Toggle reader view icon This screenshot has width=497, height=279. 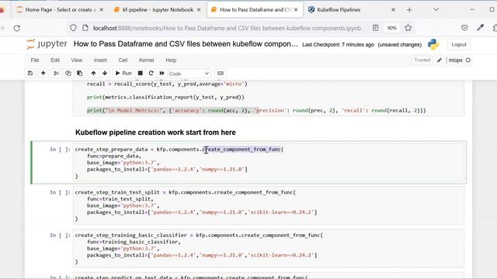(x=375, y=28)
